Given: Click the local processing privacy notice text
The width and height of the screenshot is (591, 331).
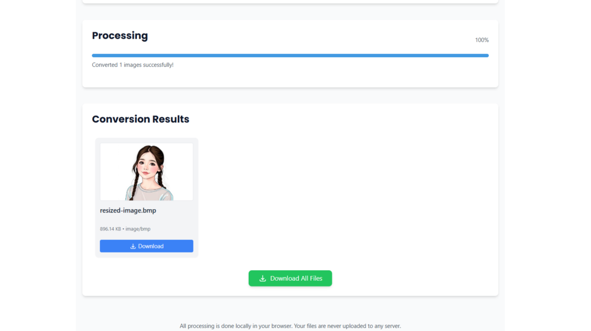Looking at the screenshot, I should (x=290, y=326).
